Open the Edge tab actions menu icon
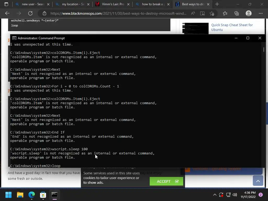Viewport: 268px width, 201px height. pos(6,4)
